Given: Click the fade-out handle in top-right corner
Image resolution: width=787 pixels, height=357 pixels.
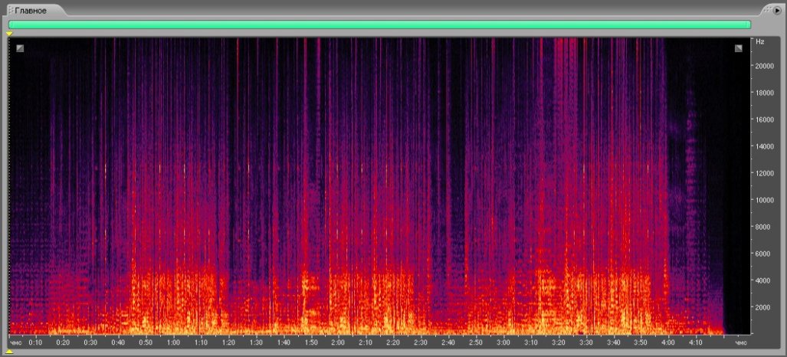Looking at the screenshot, I should pyautogui.click(x=738, y=48).
